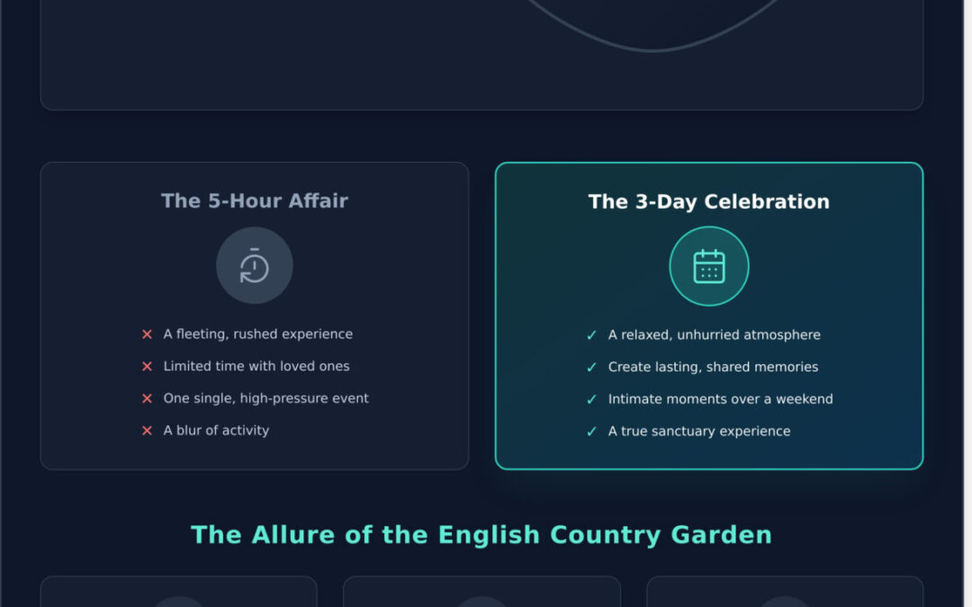The image size is (972, 607).
Task: Click red X beside 'Limited time with loved ones'
Action: 148,367
